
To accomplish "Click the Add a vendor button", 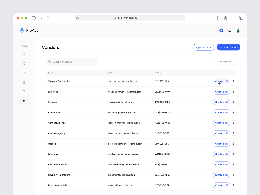I will [x=229, y=47].
